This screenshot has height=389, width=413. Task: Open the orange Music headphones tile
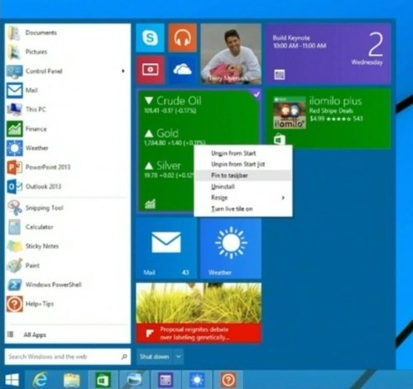(x=183, y=38)
